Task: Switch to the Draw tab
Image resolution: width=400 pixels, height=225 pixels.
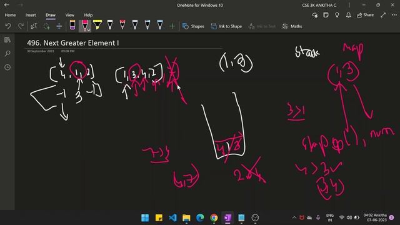Action: [x=51, y=15]
